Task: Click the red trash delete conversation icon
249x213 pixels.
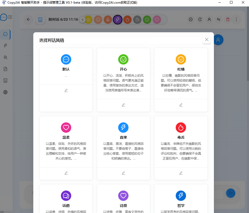Action: pyautogui.click(x=228, y=19)
